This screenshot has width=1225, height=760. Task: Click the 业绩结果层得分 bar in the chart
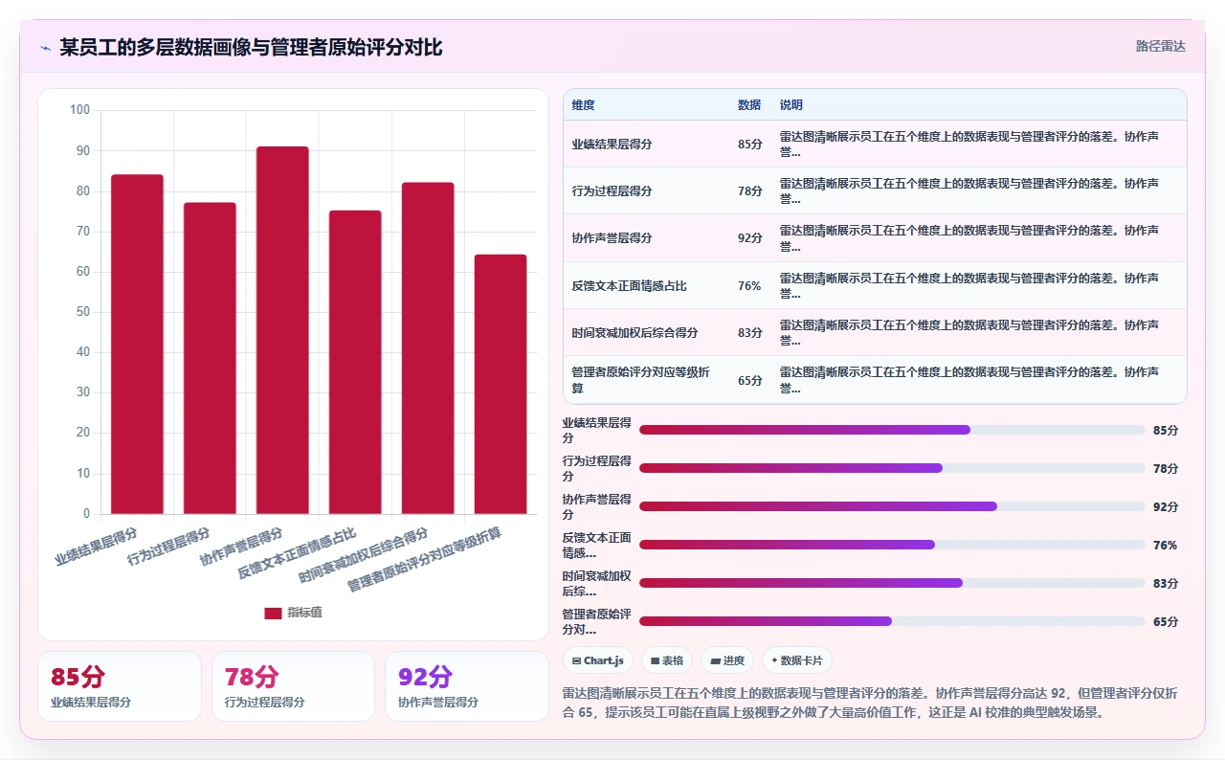(x=137, y=345)
